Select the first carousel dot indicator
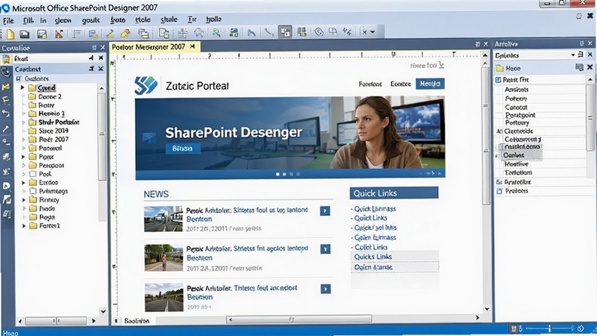Image resolution: width=597 pixels, height=336 pixels. click(x=278, y=174)
